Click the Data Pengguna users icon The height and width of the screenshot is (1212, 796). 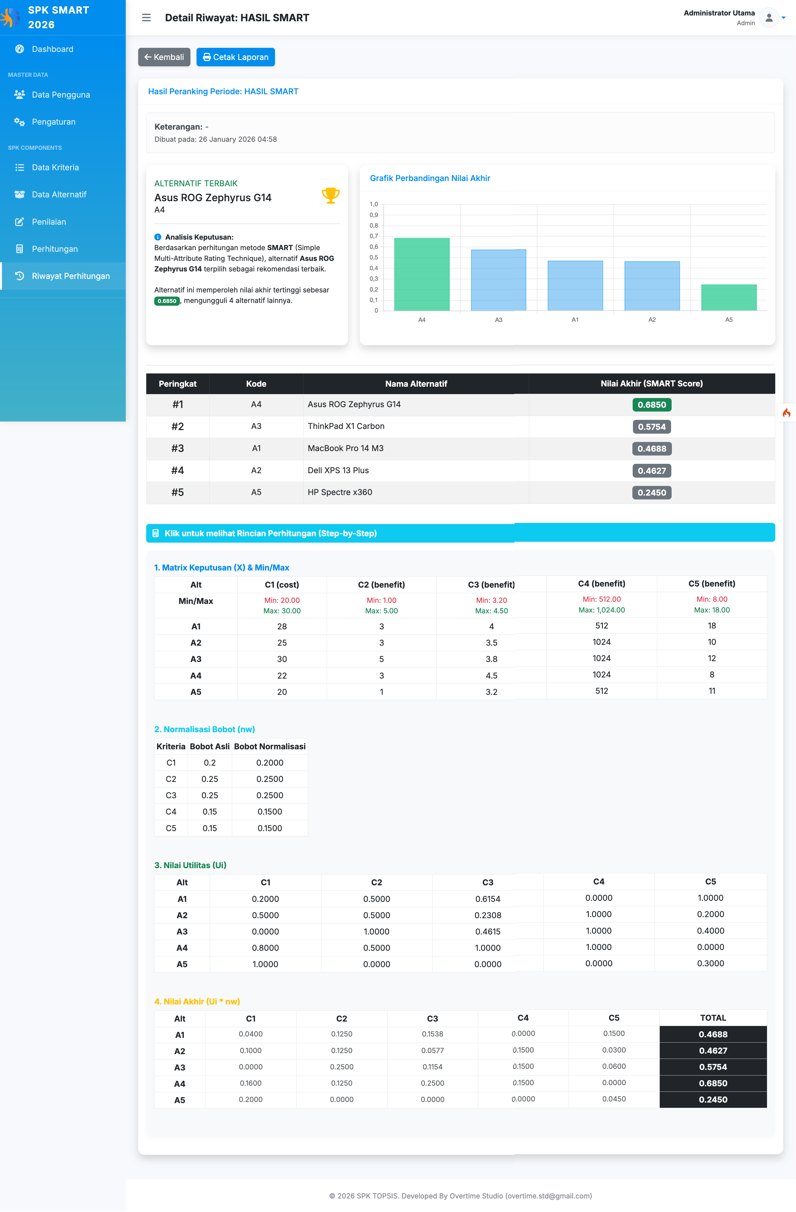tap(19, 94)
